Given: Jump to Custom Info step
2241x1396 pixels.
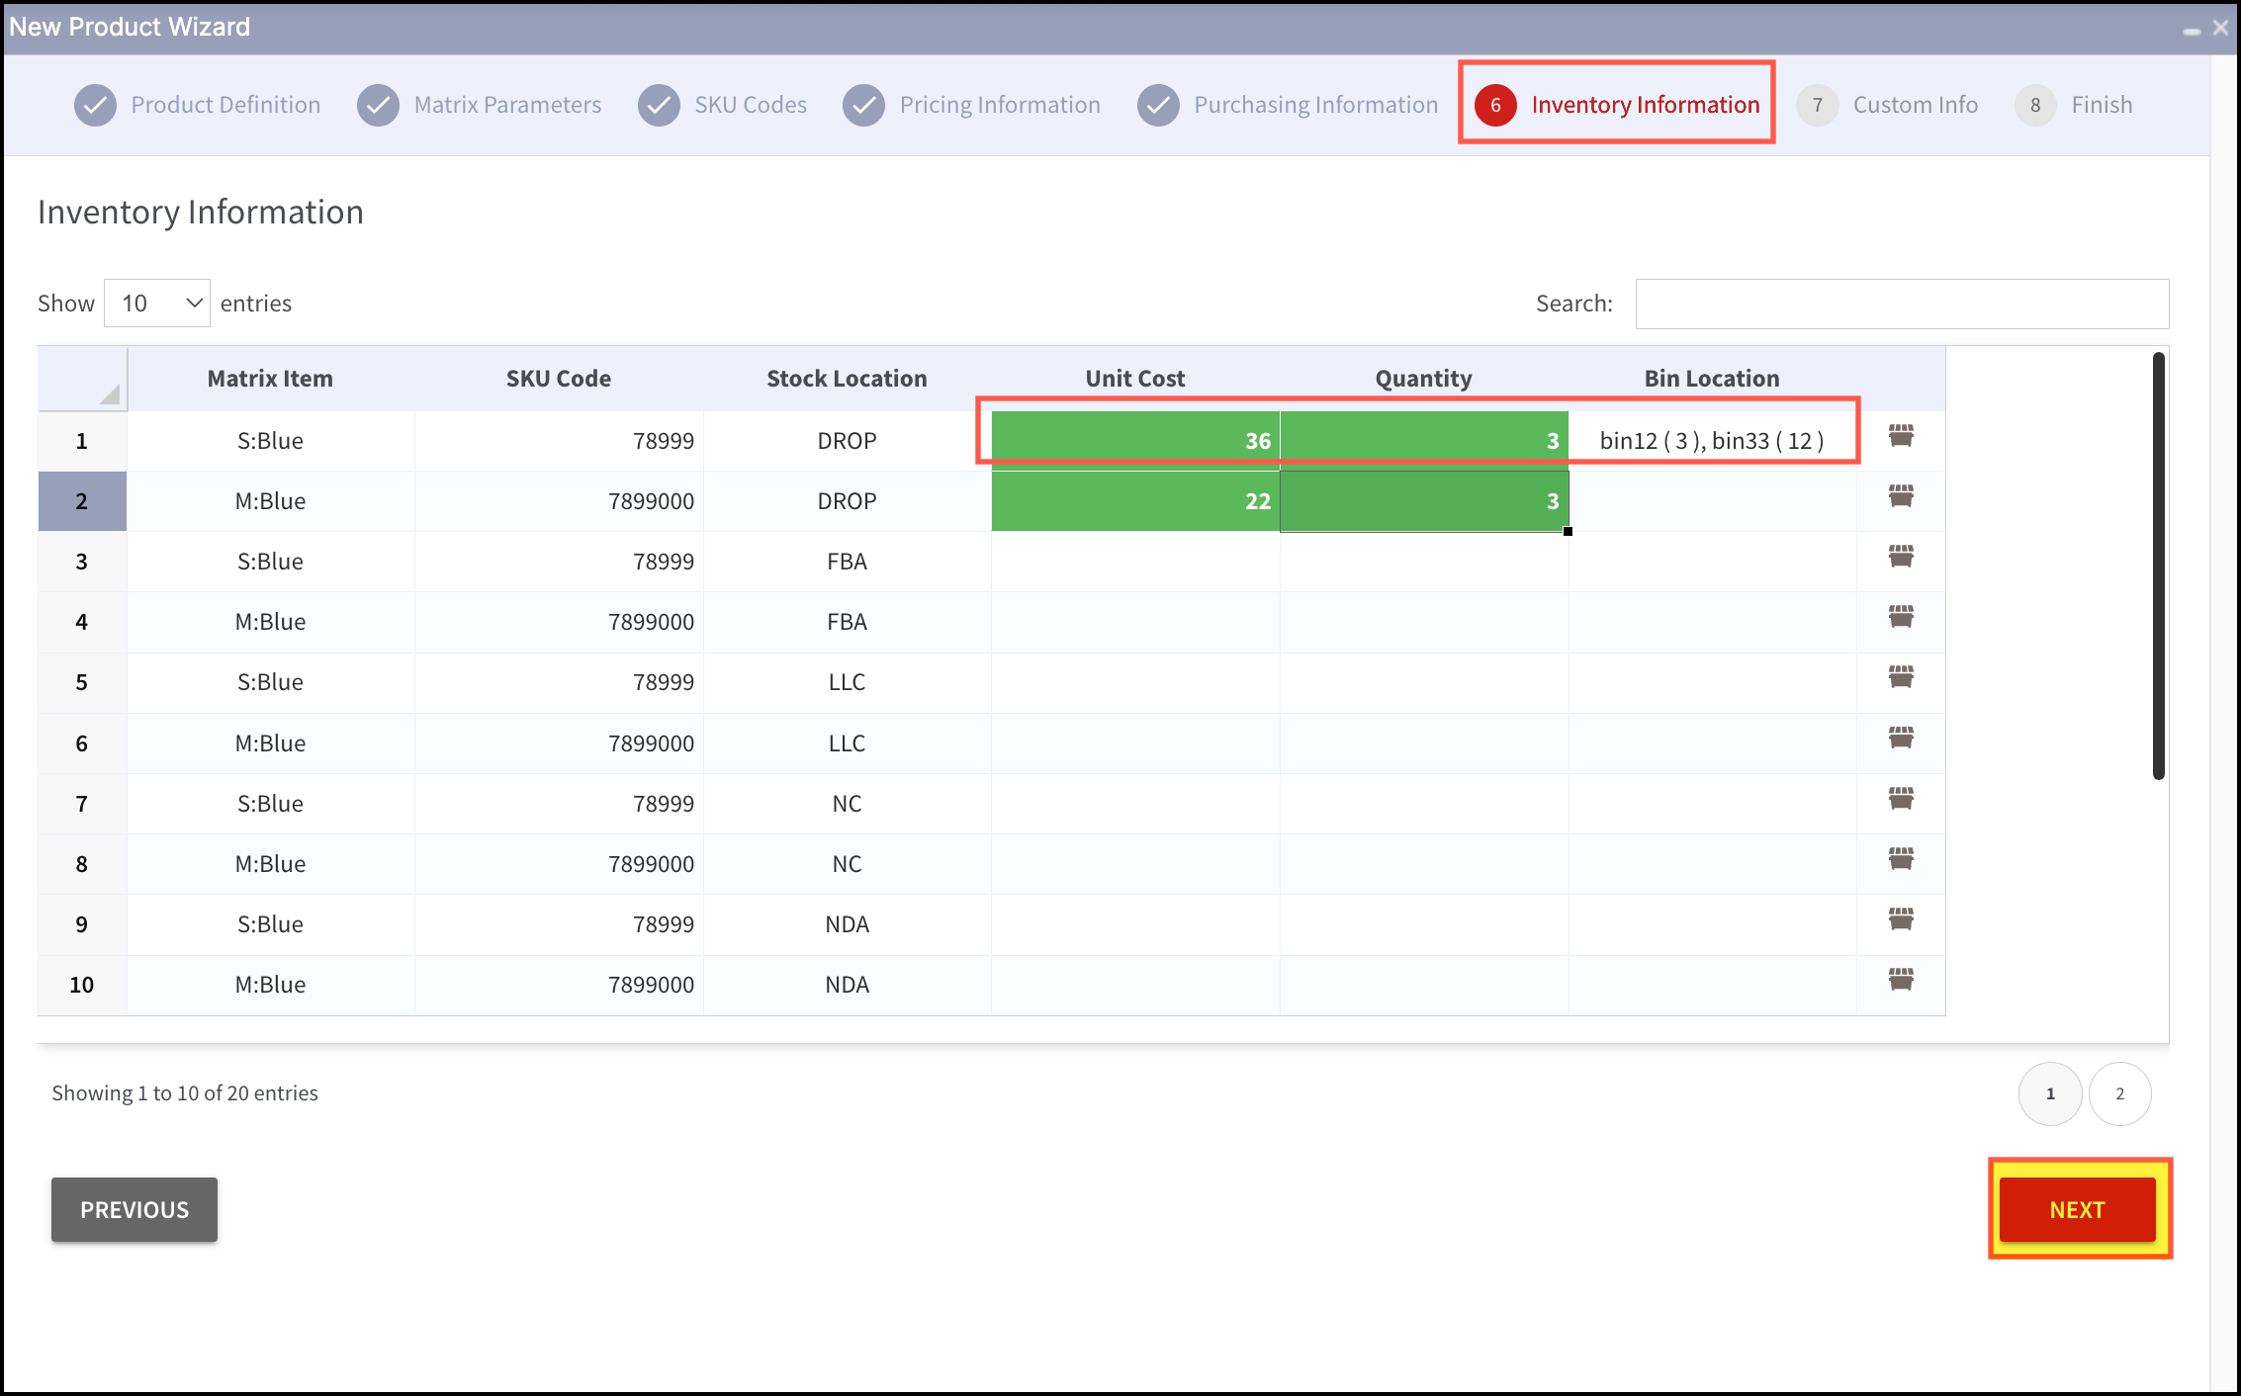Looking at the screenshot, I should tap(1915, 105).
